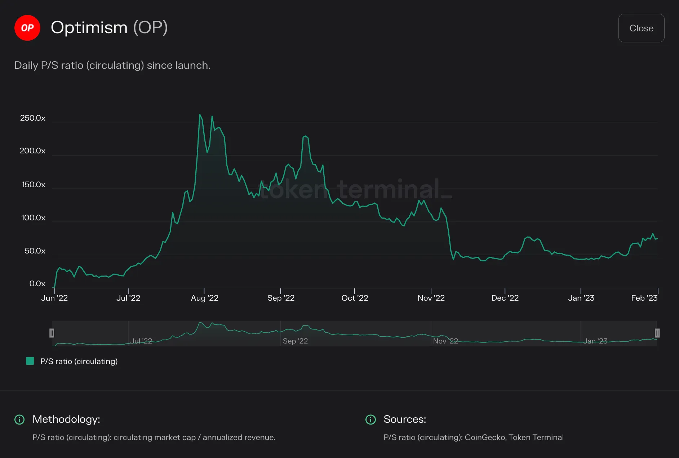Click the Oct '22 axis label
The height and width of the screenshot is (458, 679).
click(x=355, y=298)
